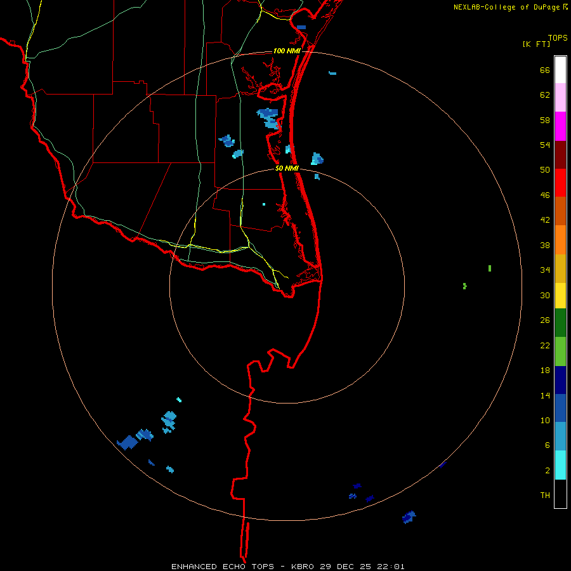This screenshot has height=571, width=571.
Task: Select the 66 value on the legend
Action: click(545, 70)
